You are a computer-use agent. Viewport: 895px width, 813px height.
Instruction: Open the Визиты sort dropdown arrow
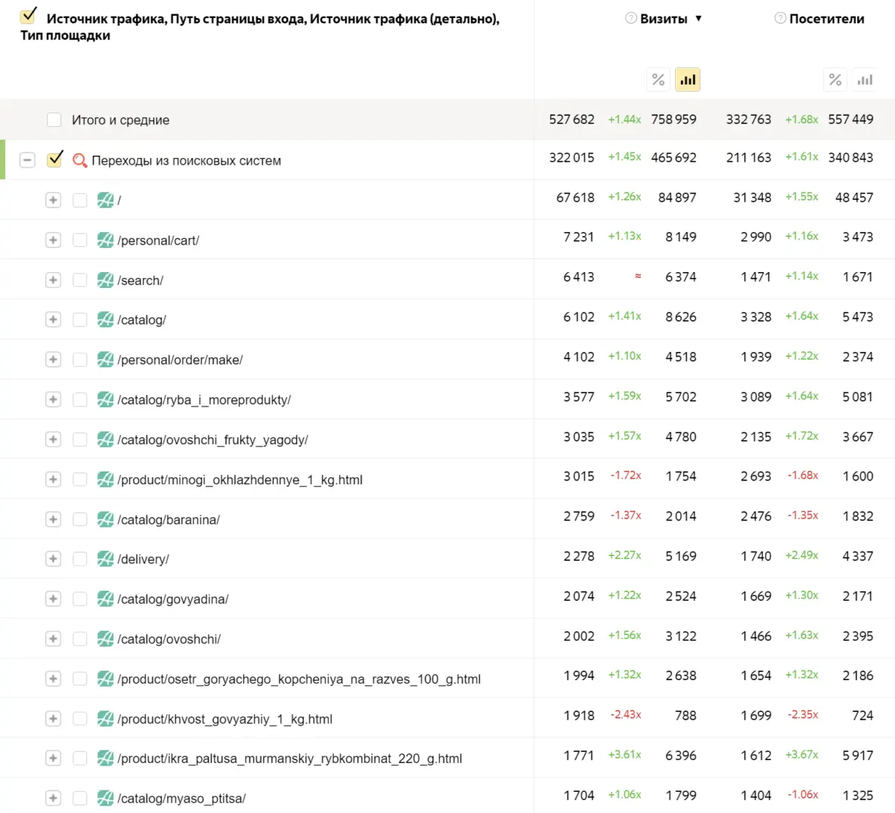[698, 19]
